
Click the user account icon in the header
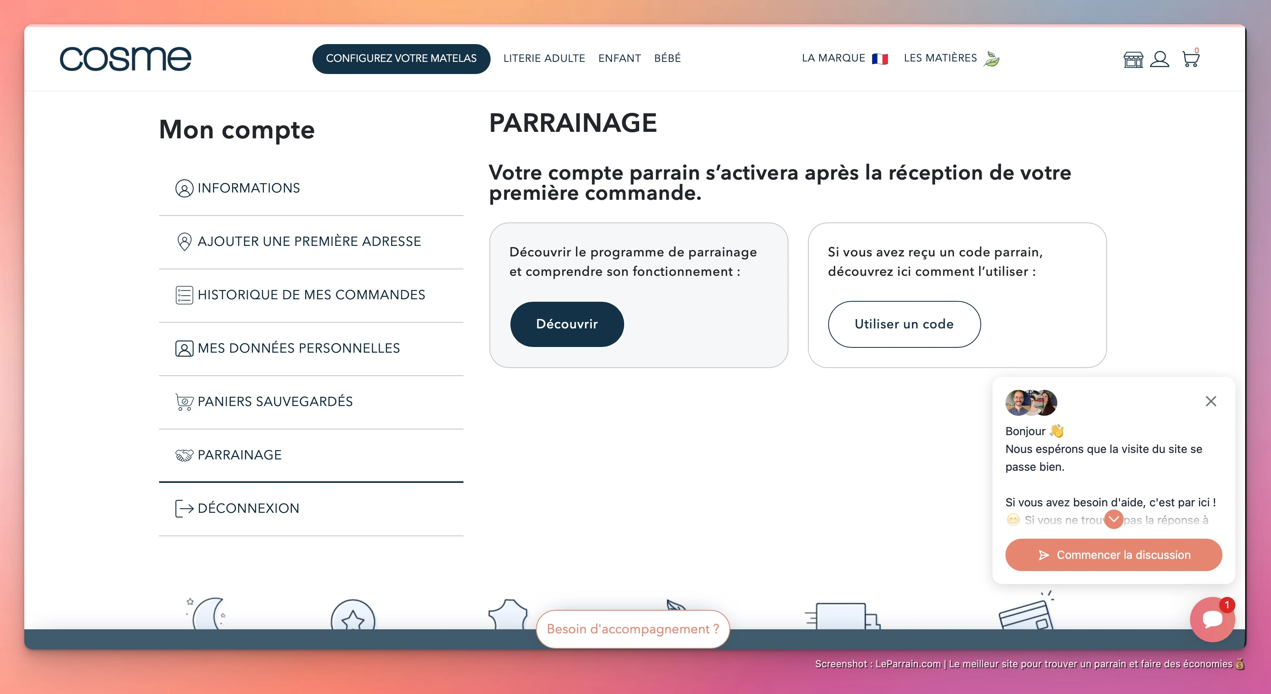point(1160,59)
